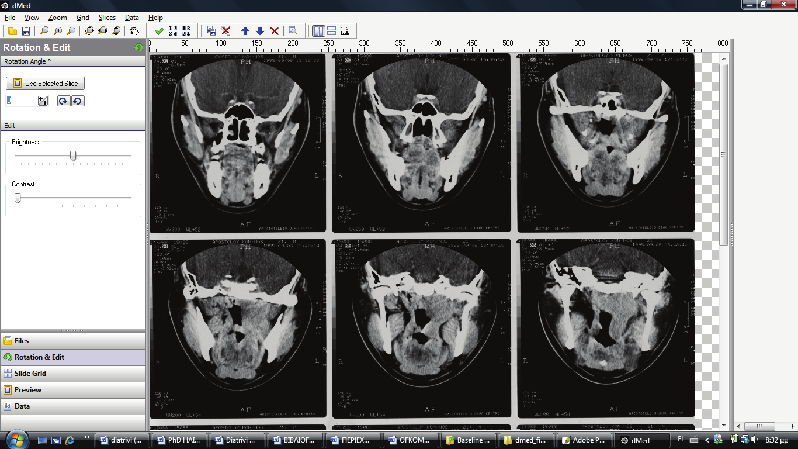Click inside the rotation angle input field
The image size is (798, 449).
22,101
